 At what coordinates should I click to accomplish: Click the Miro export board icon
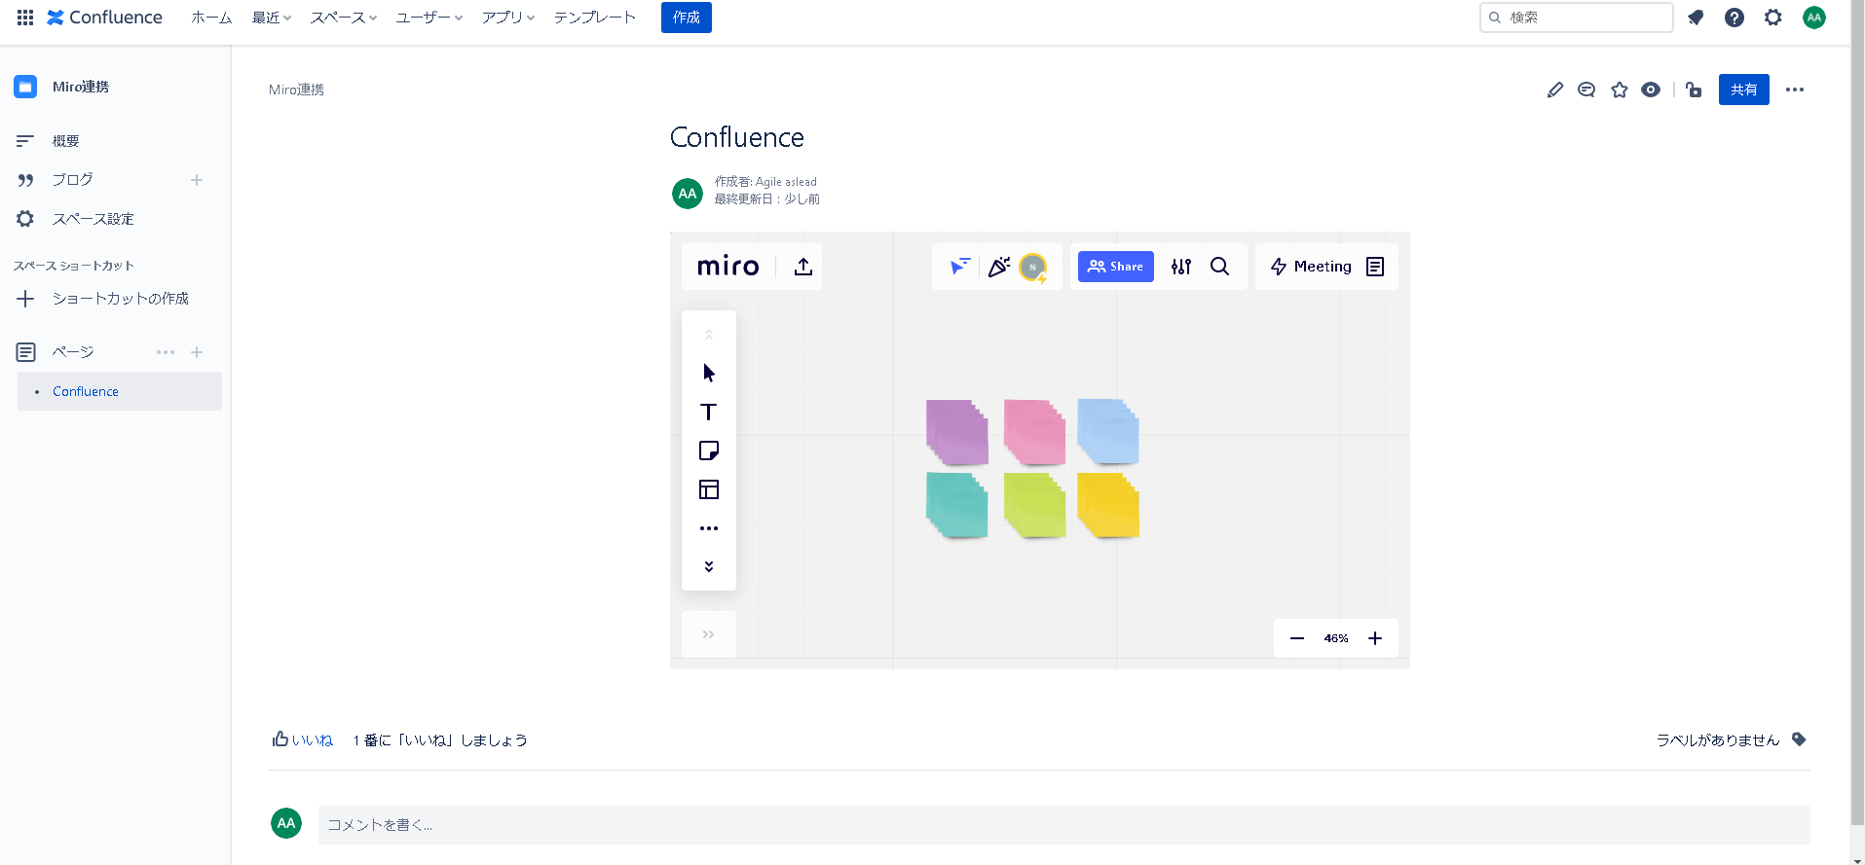pos(802,267)
